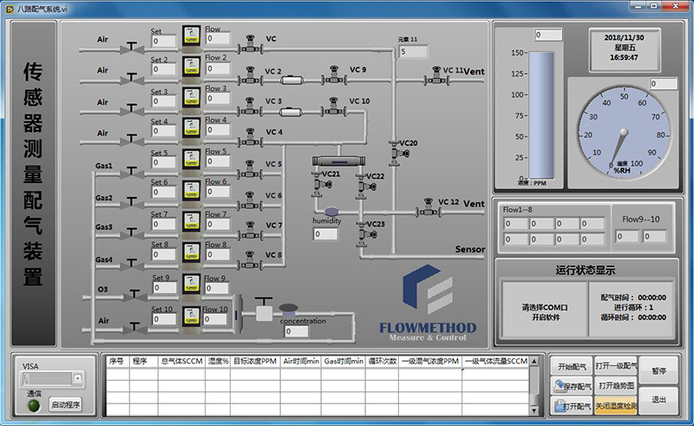The width and height of the screenshot is (694, 426).
Task: Toggle the 关闭湿度检测 button
Action: point(615,406)
